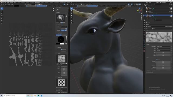Select the Draw tool in 3D viewport toolbar
This screenshot has width=173, height=97.
(72, 8)
